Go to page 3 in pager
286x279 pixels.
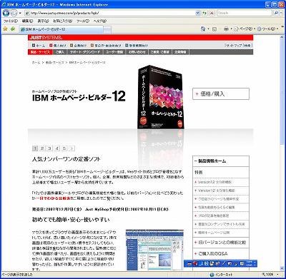coord(49,148)
